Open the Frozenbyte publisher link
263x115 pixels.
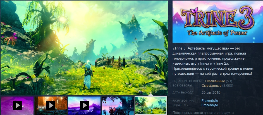tap(210, 105)
